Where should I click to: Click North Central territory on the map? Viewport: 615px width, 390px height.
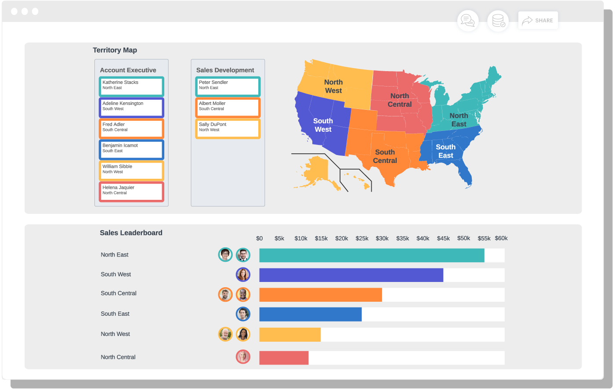click(399, 100)
